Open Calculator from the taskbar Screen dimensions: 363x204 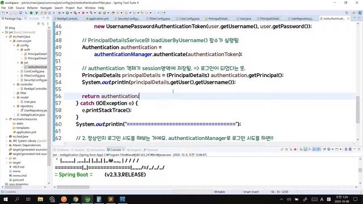[x=99, y=199]
